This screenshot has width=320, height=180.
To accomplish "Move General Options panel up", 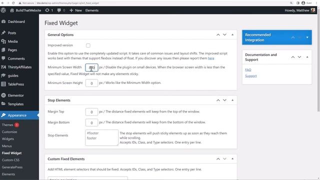I will click(x=218, y=34).
